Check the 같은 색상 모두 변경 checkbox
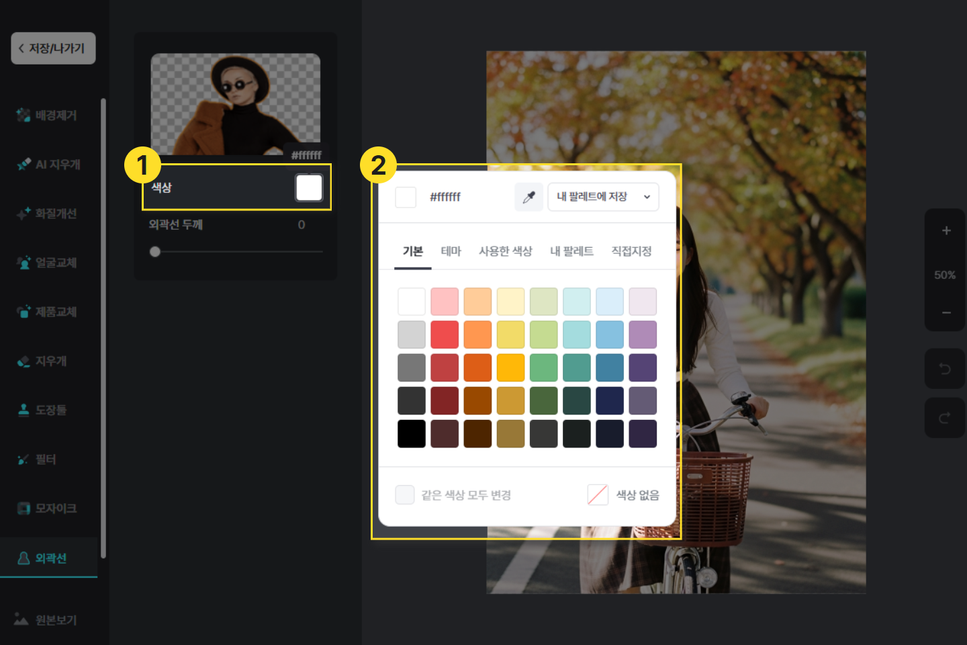967x645 pixels. click(405, 495)
